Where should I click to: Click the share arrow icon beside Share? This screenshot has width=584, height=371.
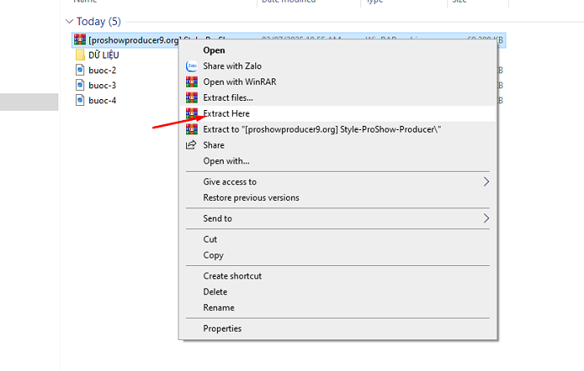coord(191,145)
